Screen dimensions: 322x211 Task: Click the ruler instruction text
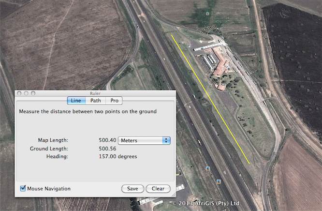(x=88, y=111)
